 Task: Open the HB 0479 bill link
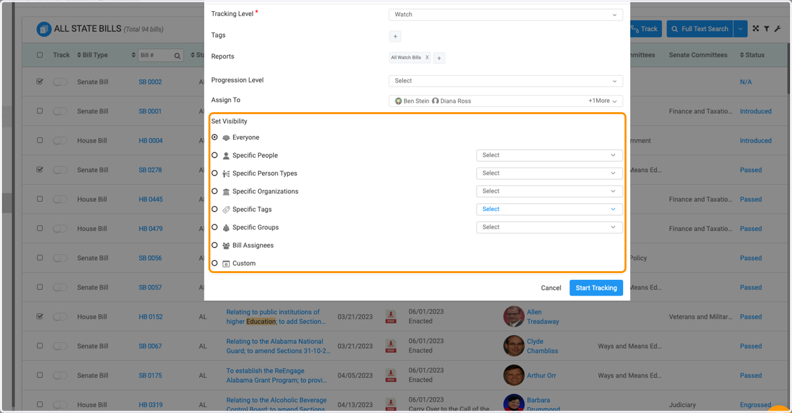[x=150, y=229]
